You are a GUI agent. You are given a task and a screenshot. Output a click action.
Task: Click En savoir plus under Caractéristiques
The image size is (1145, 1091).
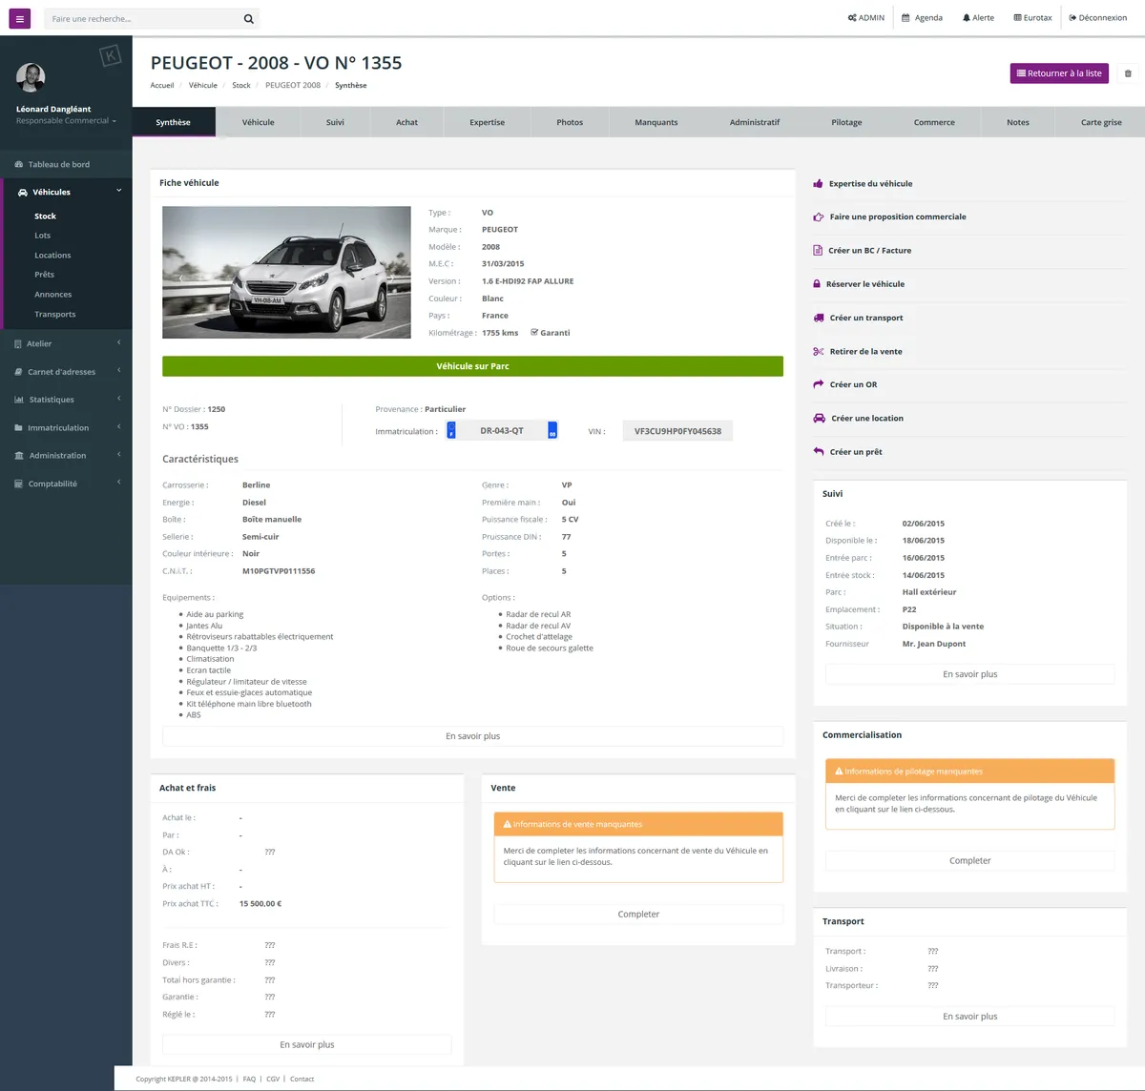click(472, 736)
